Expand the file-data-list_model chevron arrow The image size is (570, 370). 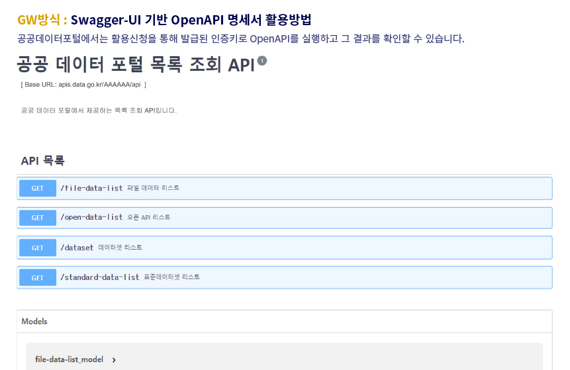(114, 360)
